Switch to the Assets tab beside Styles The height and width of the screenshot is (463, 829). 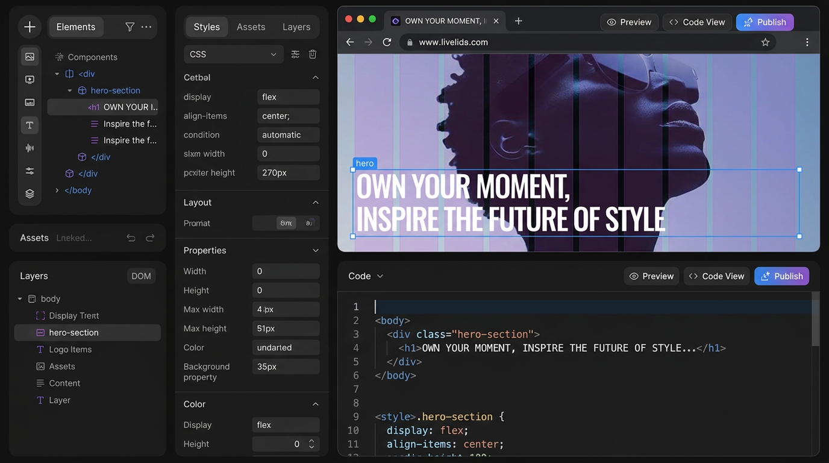coord(251,27)
